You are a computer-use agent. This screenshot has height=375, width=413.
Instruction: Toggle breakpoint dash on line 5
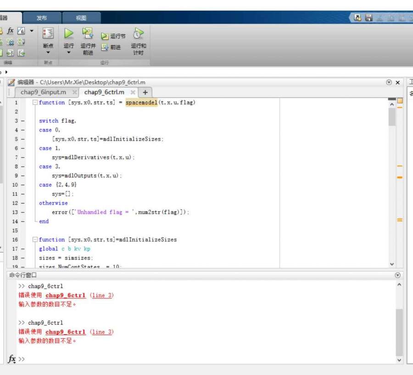[x=22, y=139]
